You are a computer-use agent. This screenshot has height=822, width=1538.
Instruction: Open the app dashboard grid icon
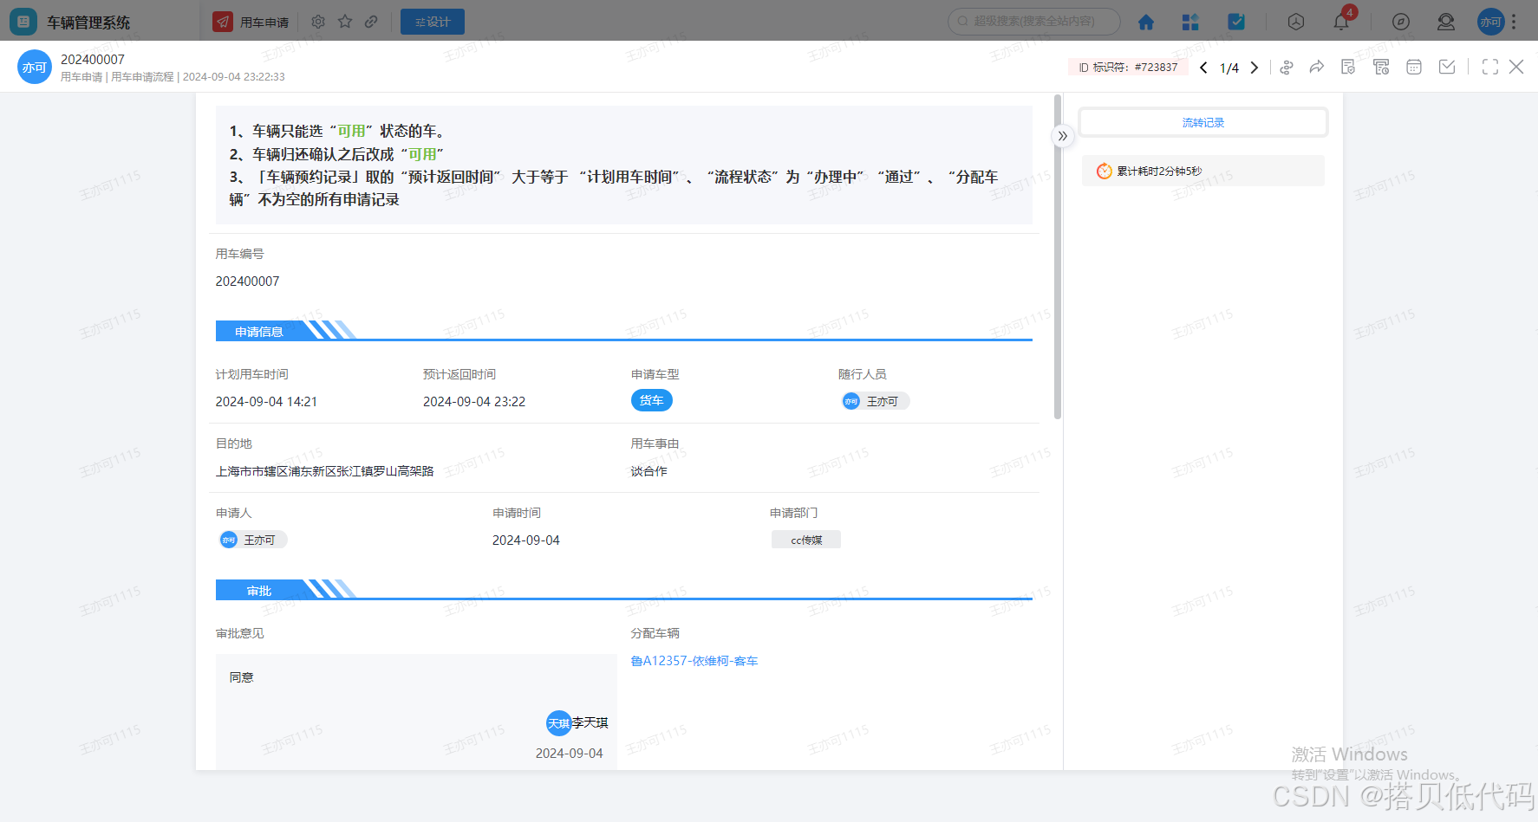point(1190,22)
